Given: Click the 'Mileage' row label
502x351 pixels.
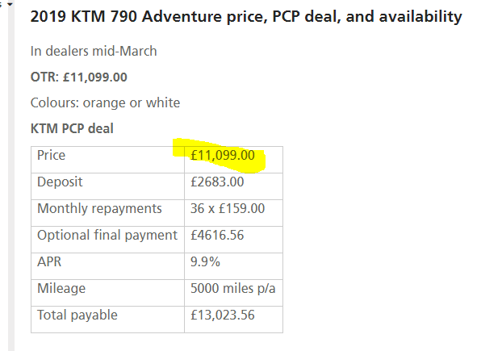Looking at the screenshot, I should click(107, 293).
